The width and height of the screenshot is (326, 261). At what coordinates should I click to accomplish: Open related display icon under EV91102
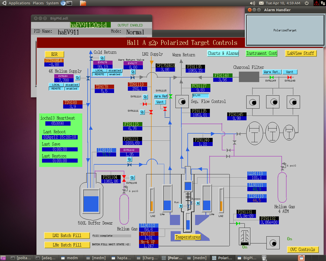(x=129, y=159)
